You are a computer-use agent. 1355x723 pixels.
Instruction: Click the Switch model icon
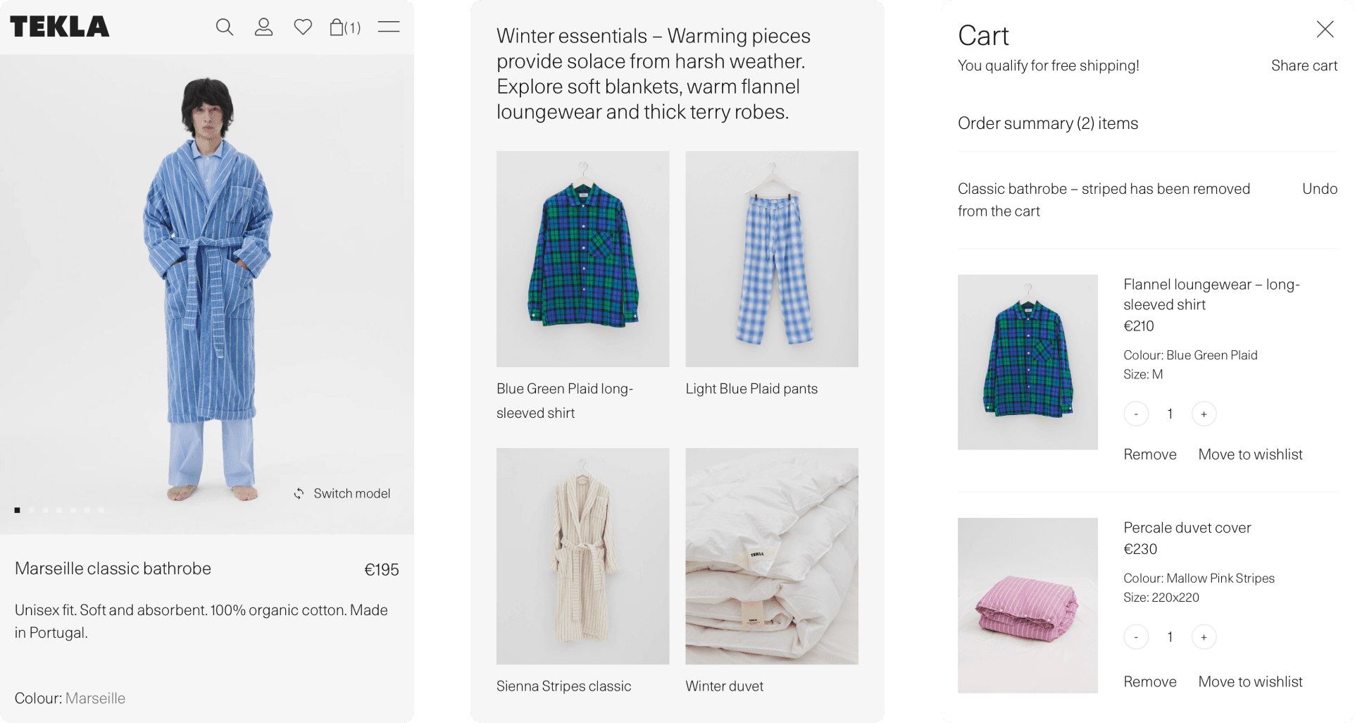(299, 493)
